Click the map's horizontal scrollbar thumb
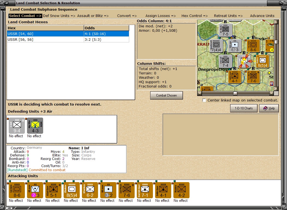The width and height of the screenshot is (287, 210). click(235, 93)
